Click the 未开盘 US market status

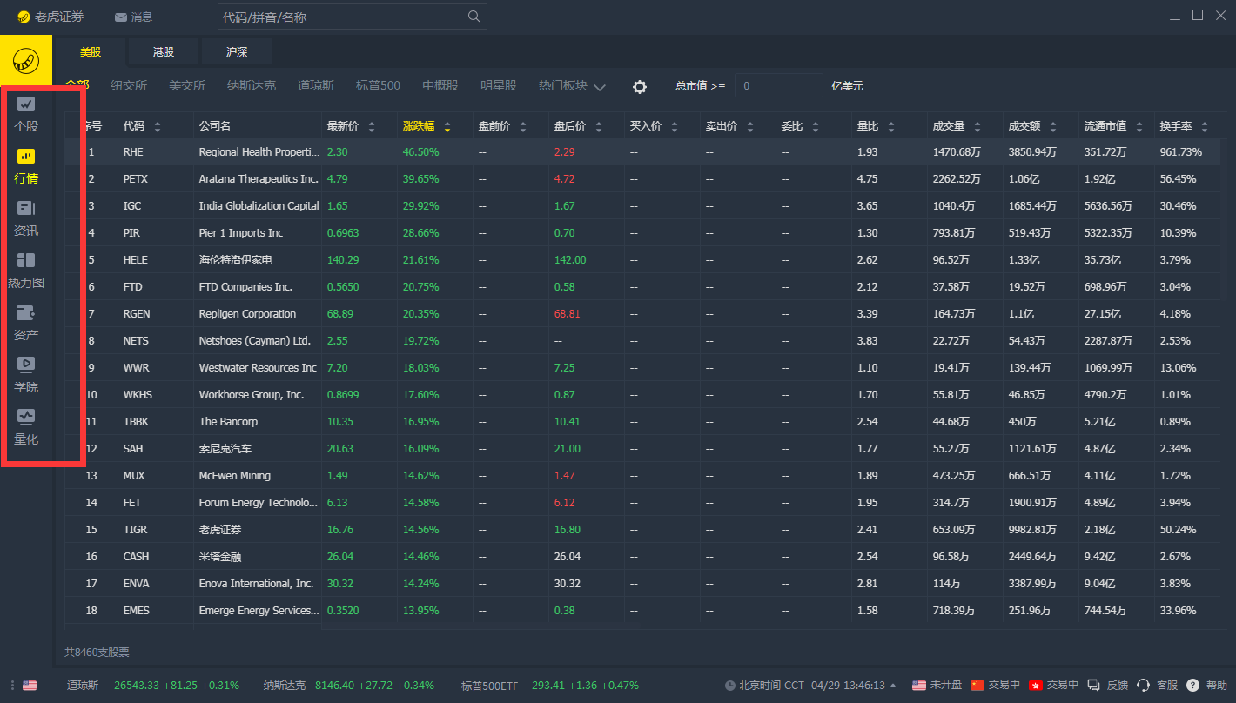[936, 685]
